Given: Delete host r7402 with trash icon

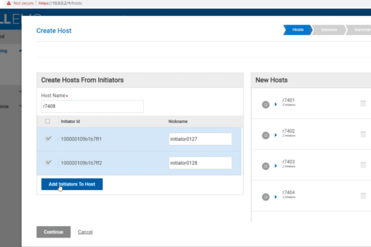Looking at the screenshot, I should [363, 134].
